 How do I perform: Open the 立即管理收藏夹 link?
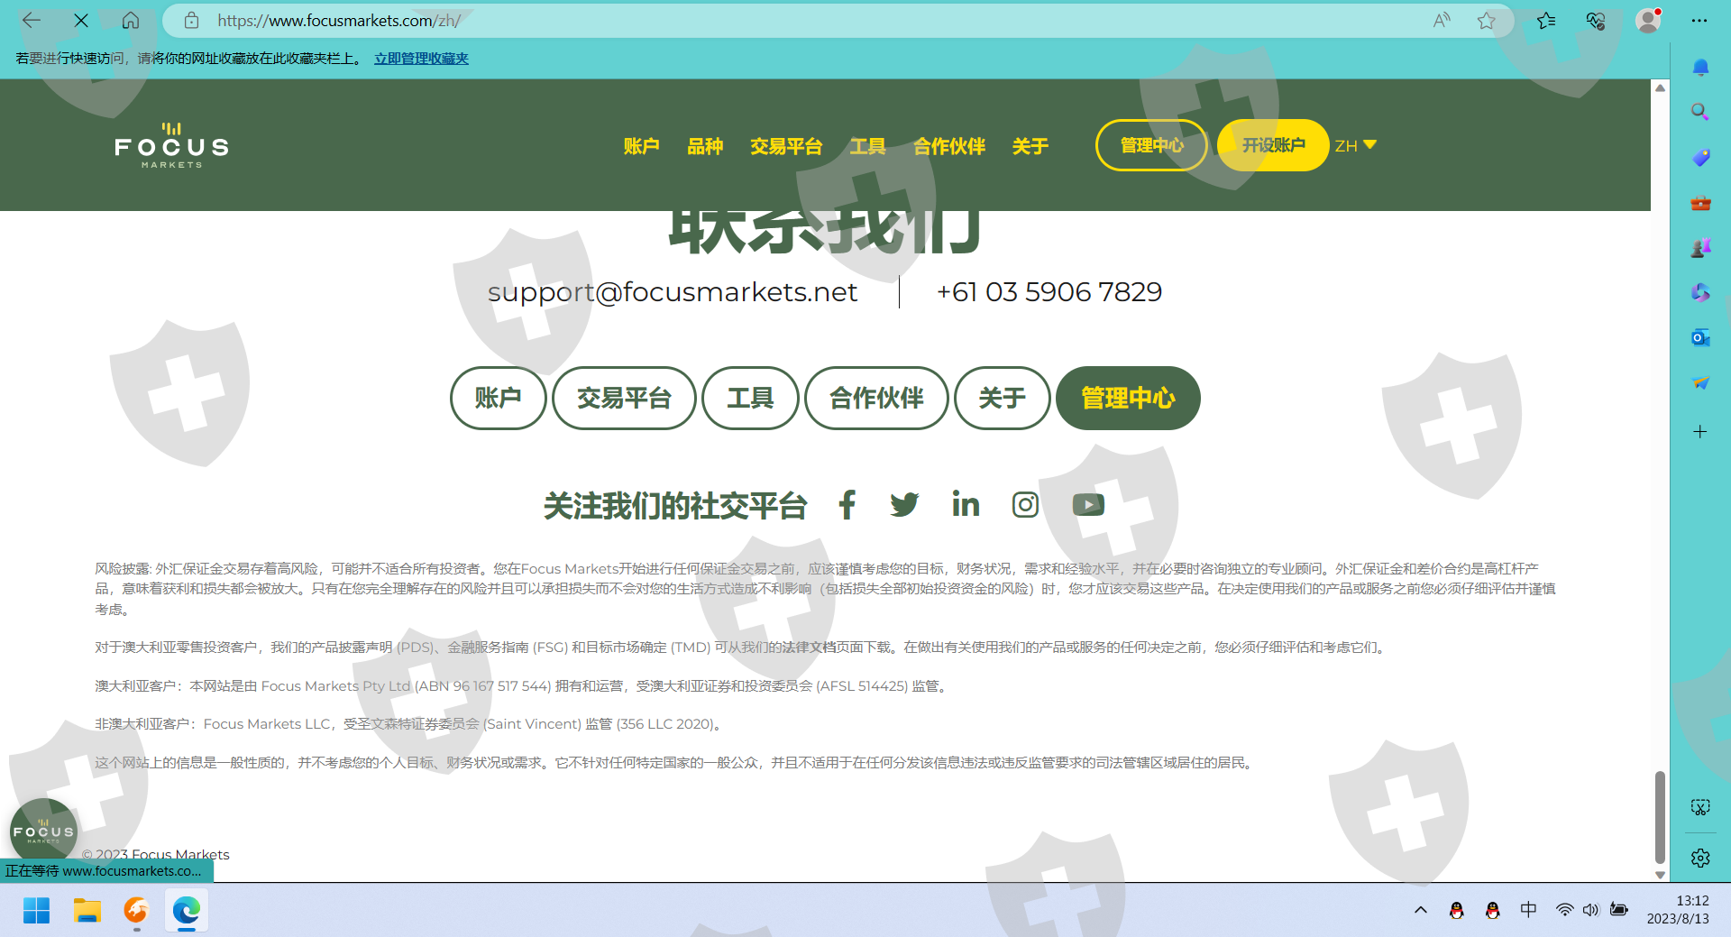421,59
